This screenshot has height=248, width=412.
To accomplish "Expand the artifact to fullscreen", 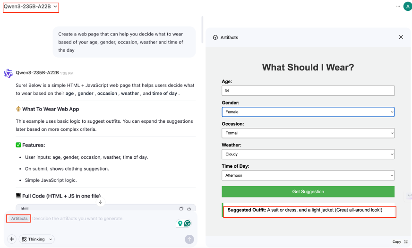I will [406, 242].
